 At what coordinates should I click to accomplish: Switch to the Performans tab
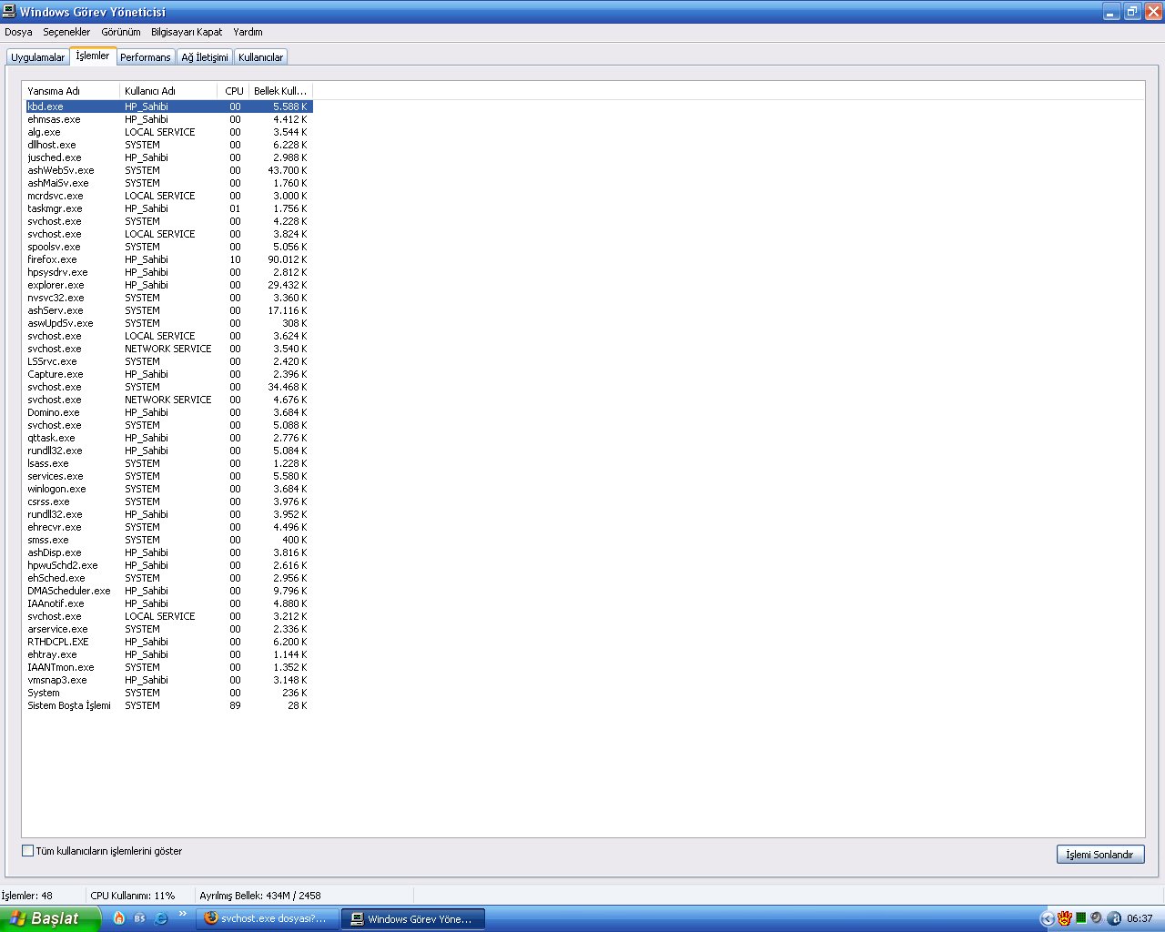coord(146,57)
